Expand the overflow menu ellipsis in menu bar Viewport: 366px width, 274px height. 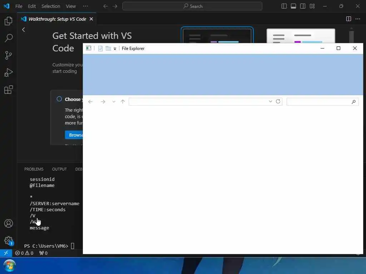(x=85, y=6)
